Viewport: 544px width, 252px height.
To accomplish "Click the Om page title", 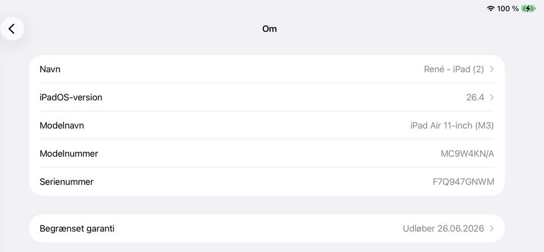I will 269,29.
